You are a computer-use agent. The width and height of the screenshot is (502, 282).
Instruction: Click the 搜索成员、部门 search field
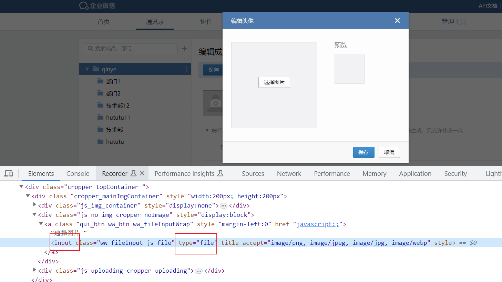click(131, 49)
